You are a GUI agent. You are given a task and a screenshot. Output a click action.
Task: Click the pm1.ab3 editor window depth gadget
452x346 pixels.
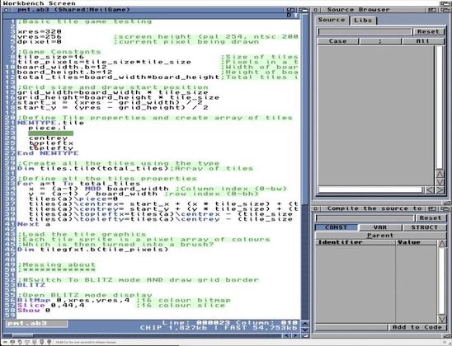304,10
